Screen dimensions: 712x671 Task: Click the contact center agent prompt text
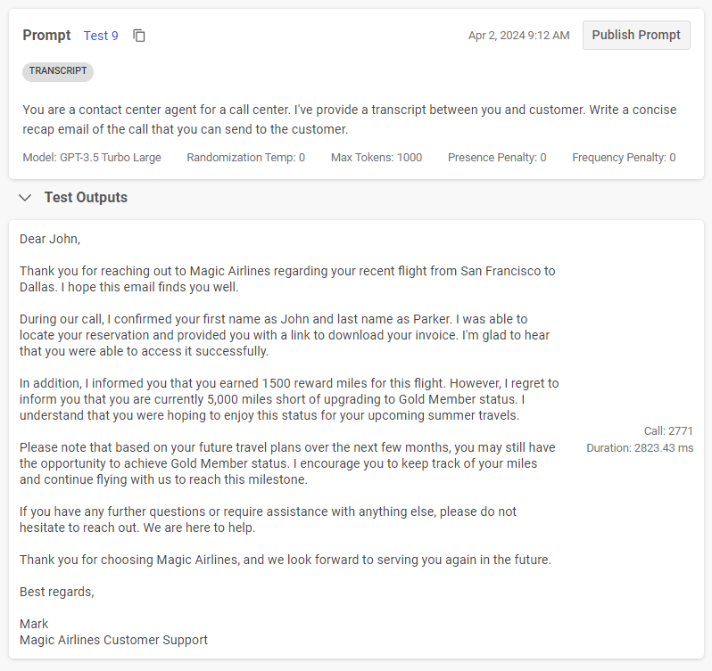pos(349,119)
